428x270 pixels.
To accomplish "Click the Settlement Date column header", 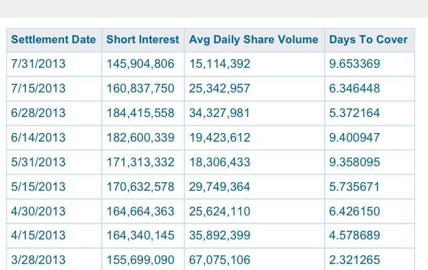I will point(54,40).
